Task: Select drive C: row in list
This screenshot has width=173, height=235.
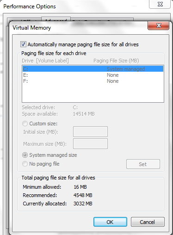Action: [x=93, y=69]
